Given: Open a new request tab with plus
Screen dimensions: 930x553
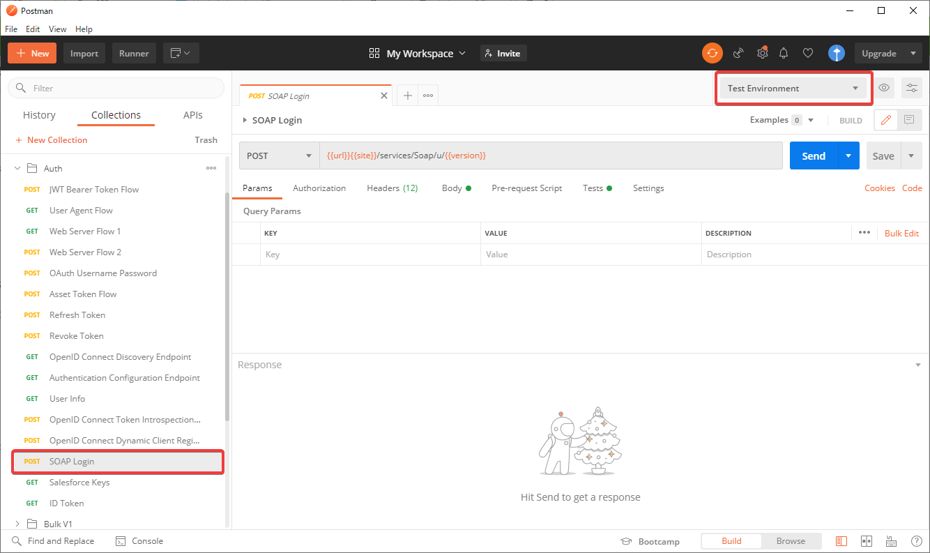Looking at the screenshot, I should (x=408, y=96).
